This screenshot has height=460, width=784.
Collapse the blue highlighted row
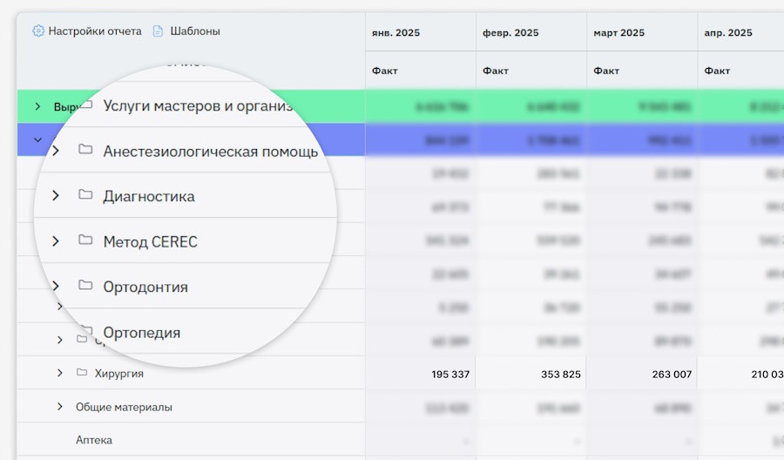click(37, 139)
